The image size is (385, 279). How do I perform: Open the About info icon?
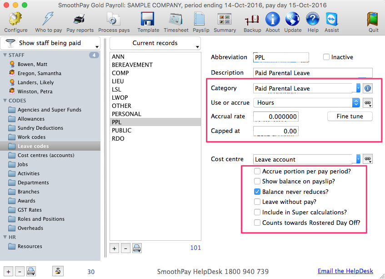273,22
